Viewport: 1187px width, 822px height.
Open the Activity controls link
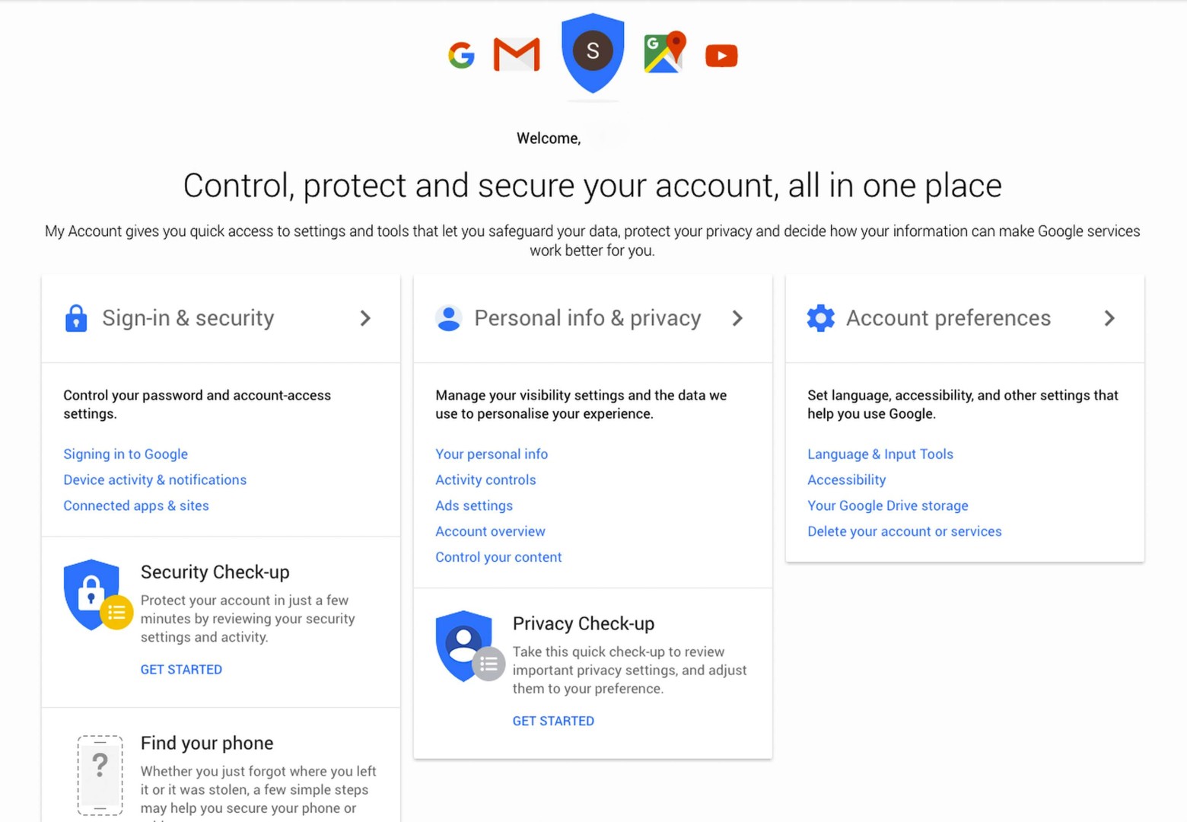coord(485,480)
